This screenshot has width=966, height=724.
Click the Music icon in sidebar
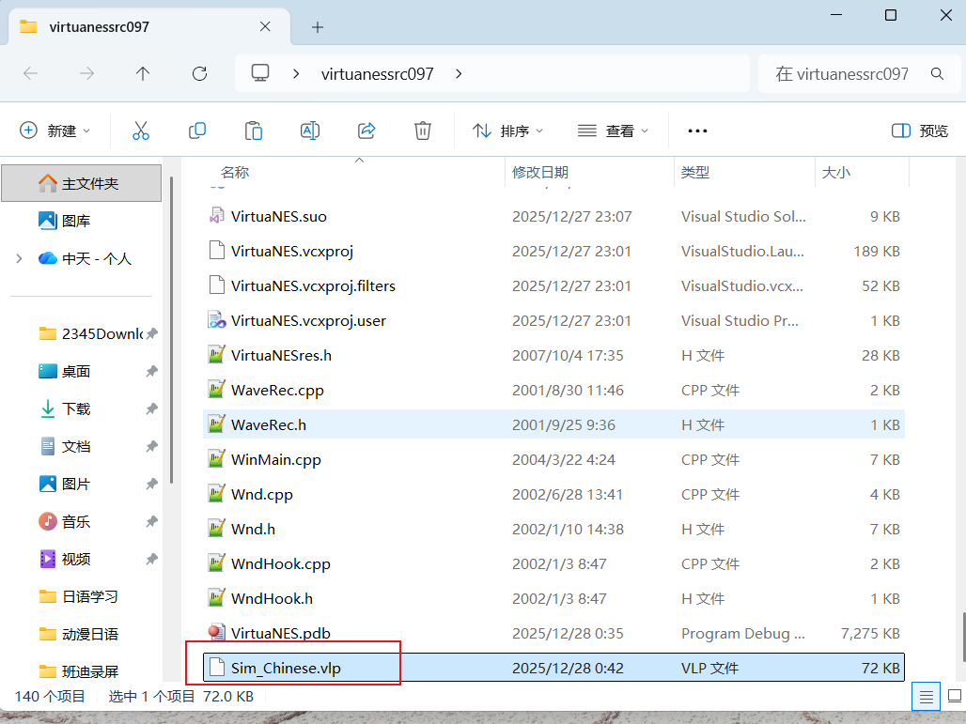point(47,521)
